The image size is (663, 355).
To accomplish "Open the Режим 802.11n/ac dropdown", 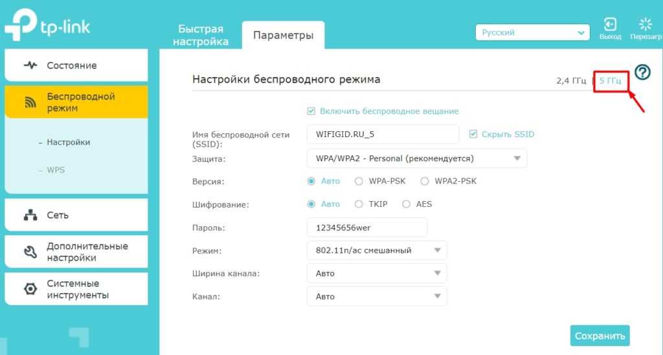I will coord(377,250).
